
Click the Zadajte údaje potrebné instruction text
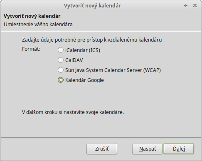[x=92, y=40]
